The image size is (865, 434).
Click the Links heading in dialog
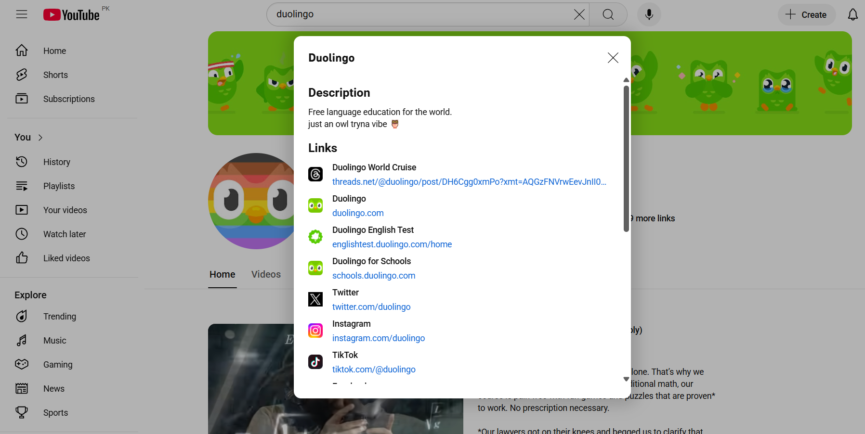[x=323, y=148]
